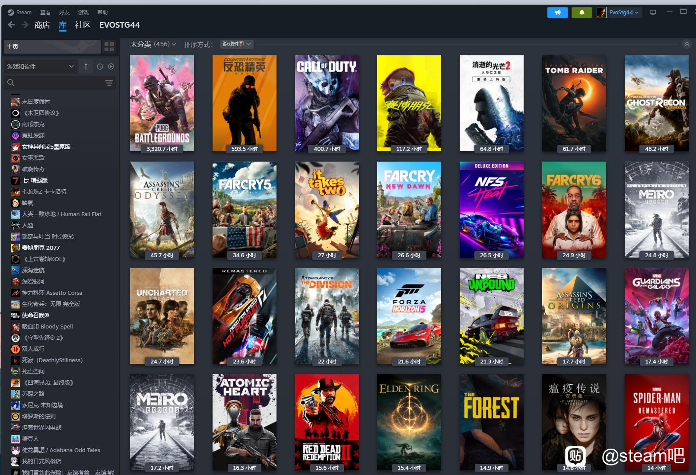The image size is (696, 475).
Task: Open the EVOSTG44 profile tab
Action: pos(120,25)
